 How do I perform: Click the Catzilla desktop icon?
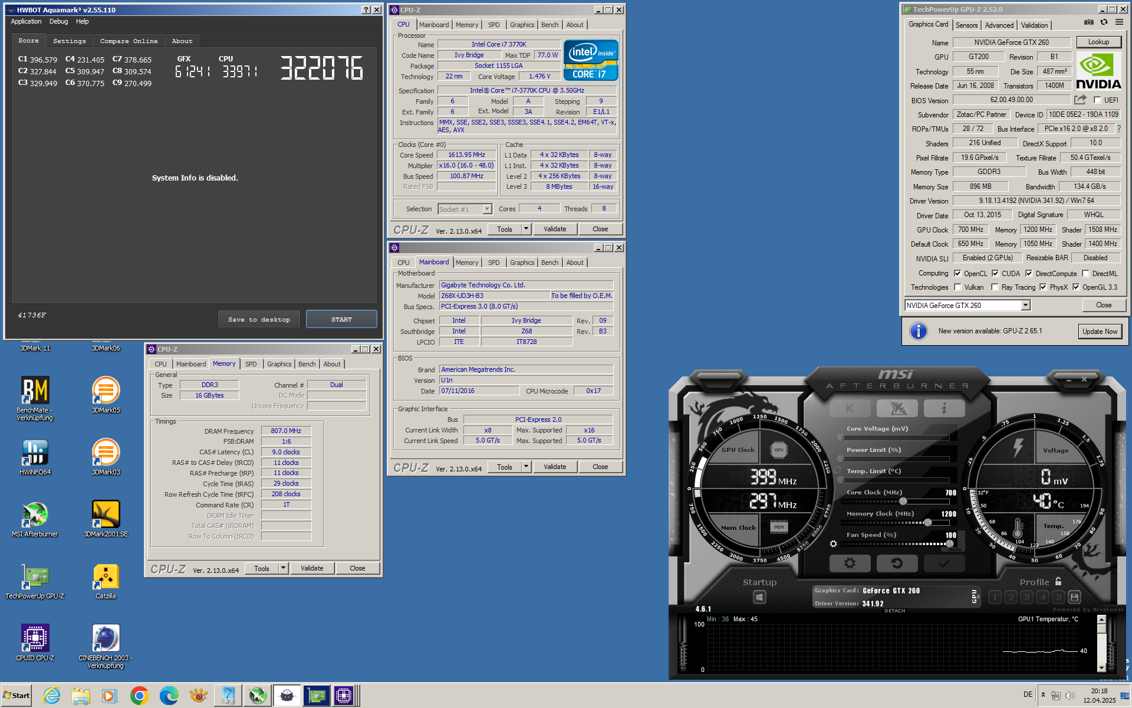[x=106, y=581]
